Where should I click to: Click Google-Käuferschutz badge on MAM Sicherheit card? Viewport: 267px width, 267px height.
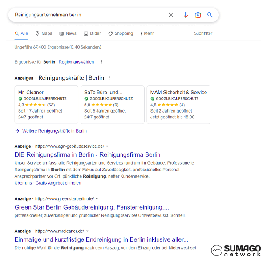coord(174,99)
